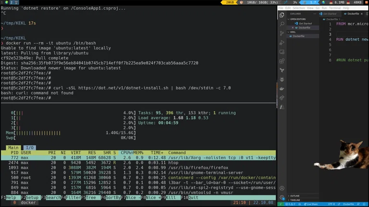Open the Docker whale panel in activity bar

tap(282, 89)
